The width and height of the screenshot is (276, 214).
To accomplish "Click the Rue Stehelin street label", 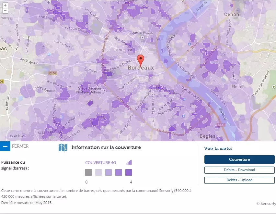I will coord(48,19).
